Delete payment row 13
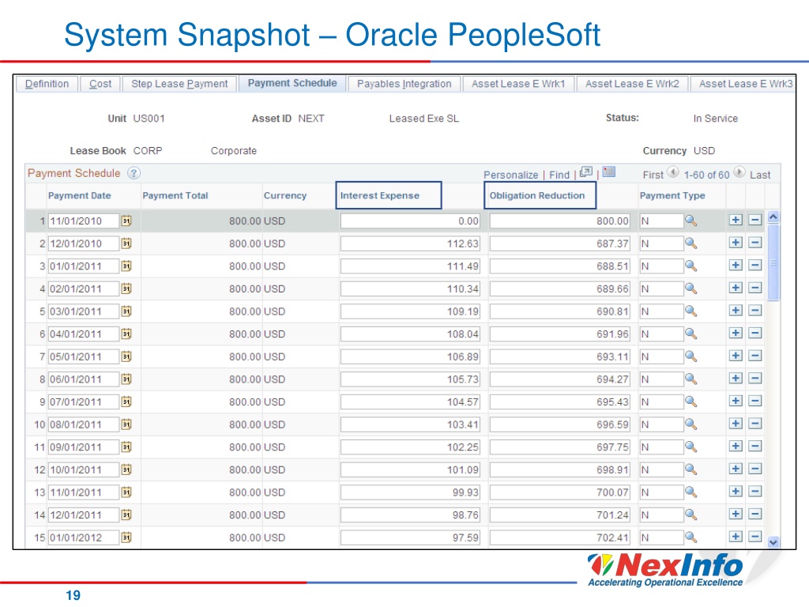 pos(754,492)
